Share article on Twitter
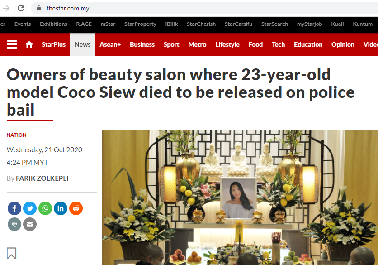Image resolution: width=378 pixels, height=265 pixels. pos(30,208)
